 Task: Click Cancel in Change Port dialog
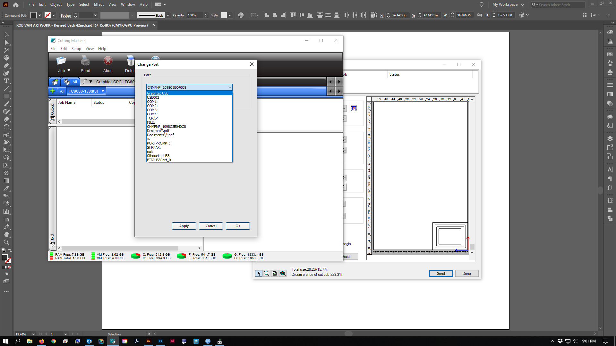tap(211, 226)
